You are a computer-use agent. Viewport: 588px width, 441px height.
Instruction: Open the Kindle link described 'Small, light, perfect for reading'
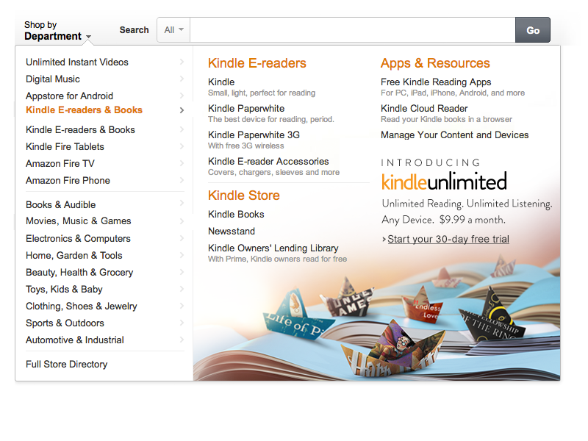(221, 82)
